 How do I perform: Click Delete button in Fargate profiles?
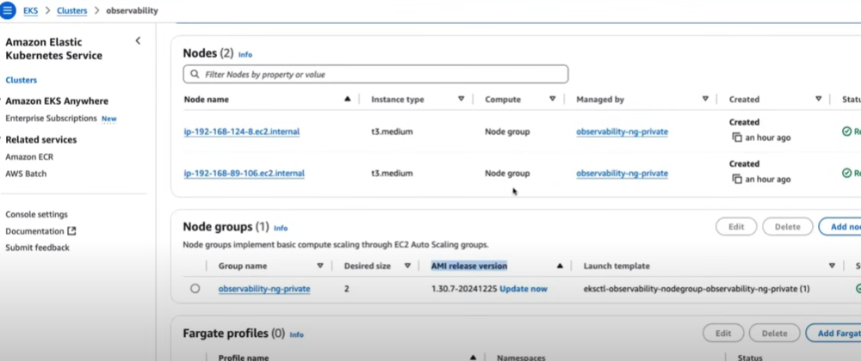774,333
